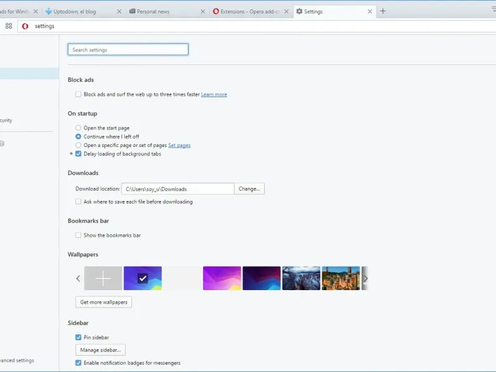Open the security section in sidebar

[x=6, y=120]
